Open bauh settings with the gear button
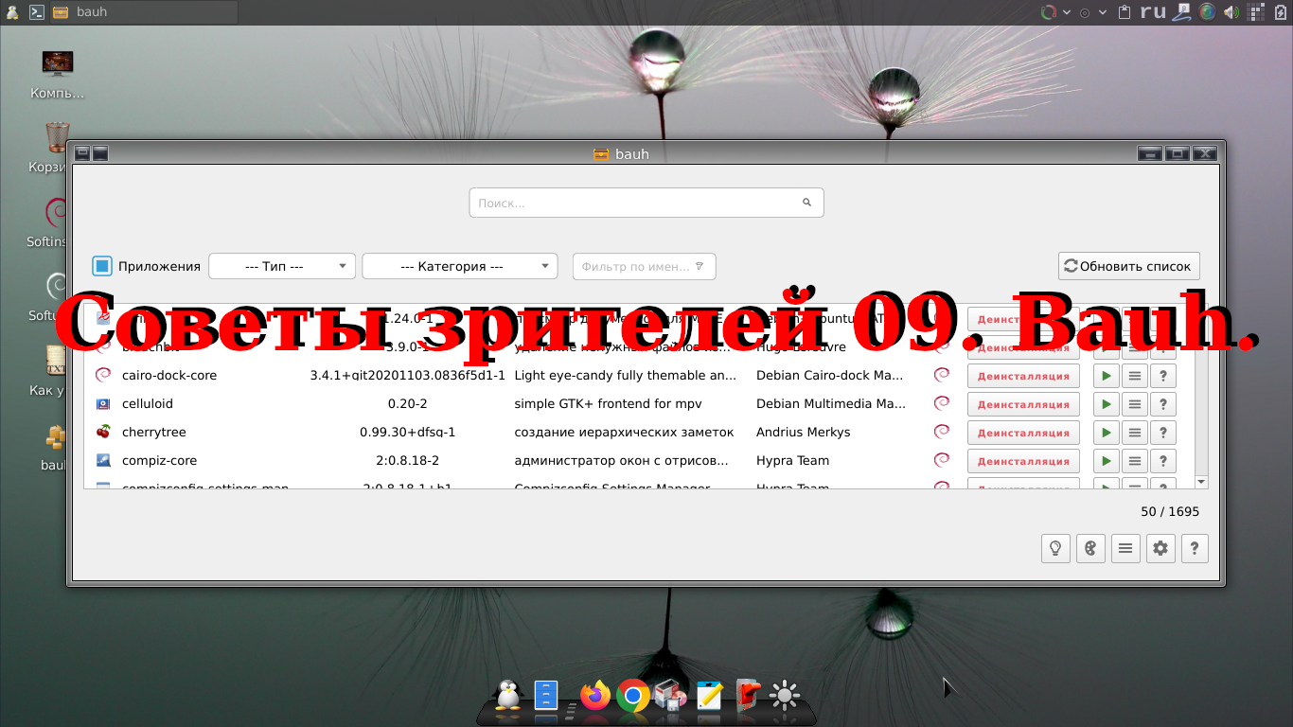1293x727 pixels. coord(1160,548)
